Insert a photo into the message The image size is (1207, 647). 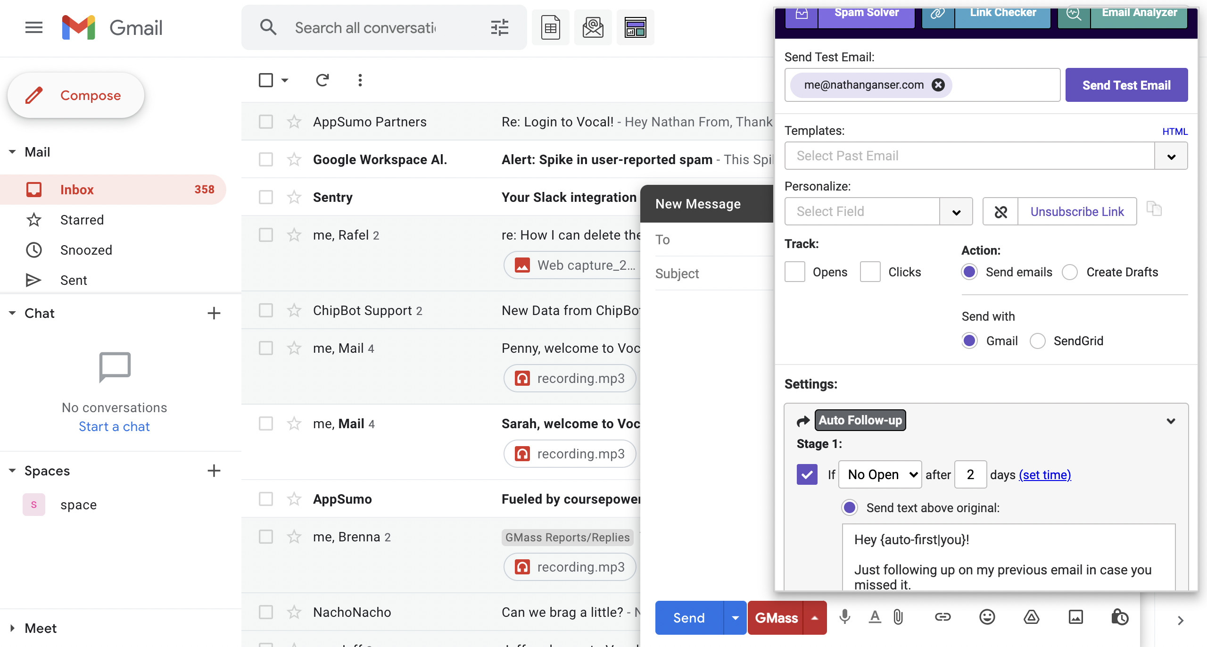pyautogui.click(x=1075, y=617)
